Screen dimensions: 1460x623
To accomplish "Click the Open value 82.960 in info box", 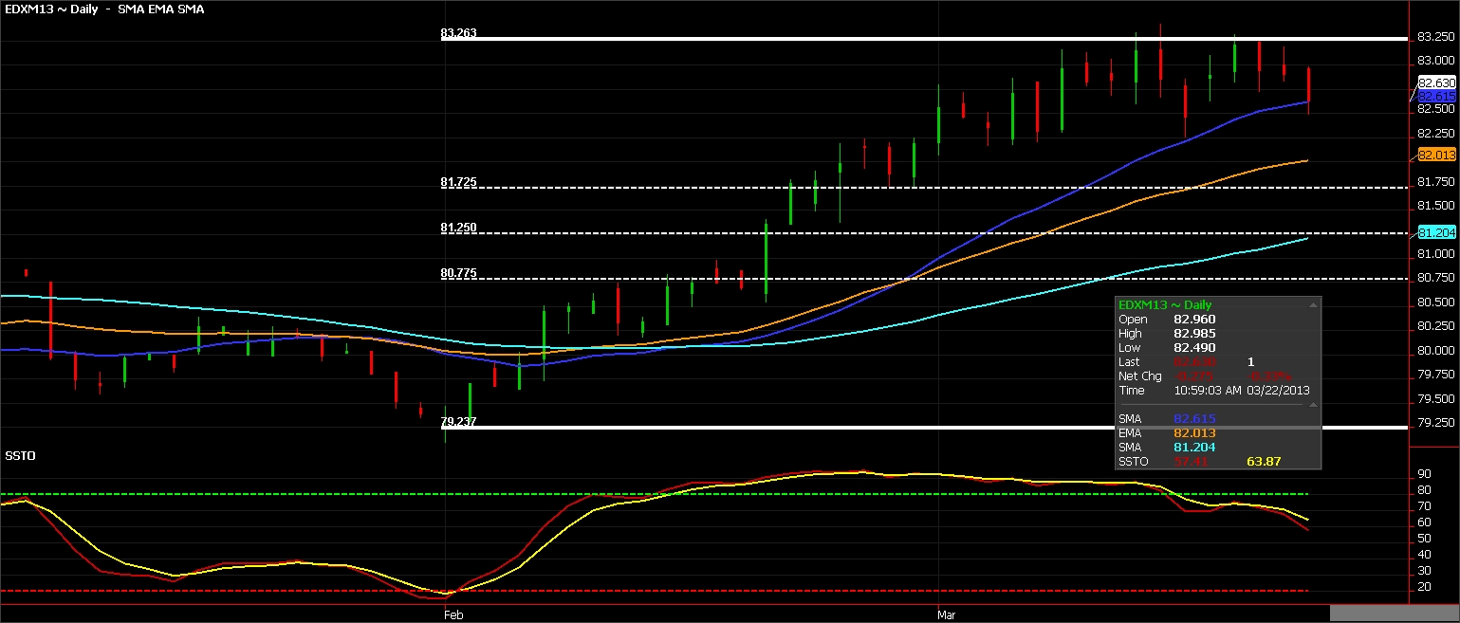I will [x=1194, y=320].
